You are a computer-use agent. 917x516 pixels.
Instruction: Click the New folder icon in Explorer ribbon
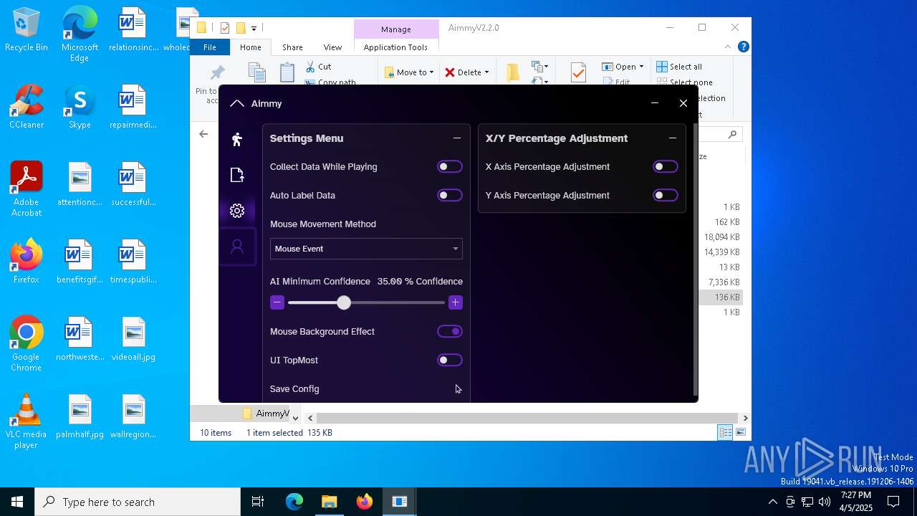point(513,72)
